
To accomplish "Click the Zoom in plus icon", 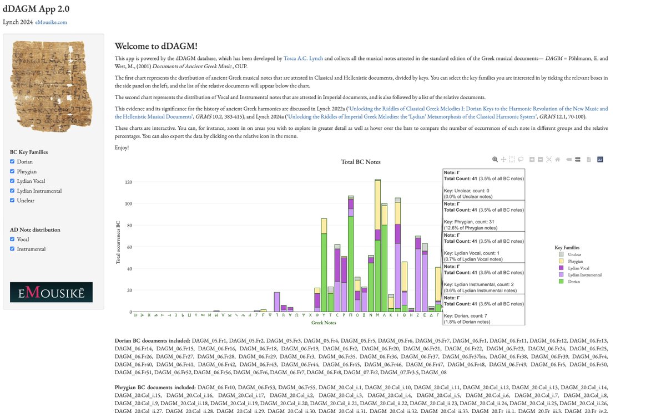I will point(532,159).
